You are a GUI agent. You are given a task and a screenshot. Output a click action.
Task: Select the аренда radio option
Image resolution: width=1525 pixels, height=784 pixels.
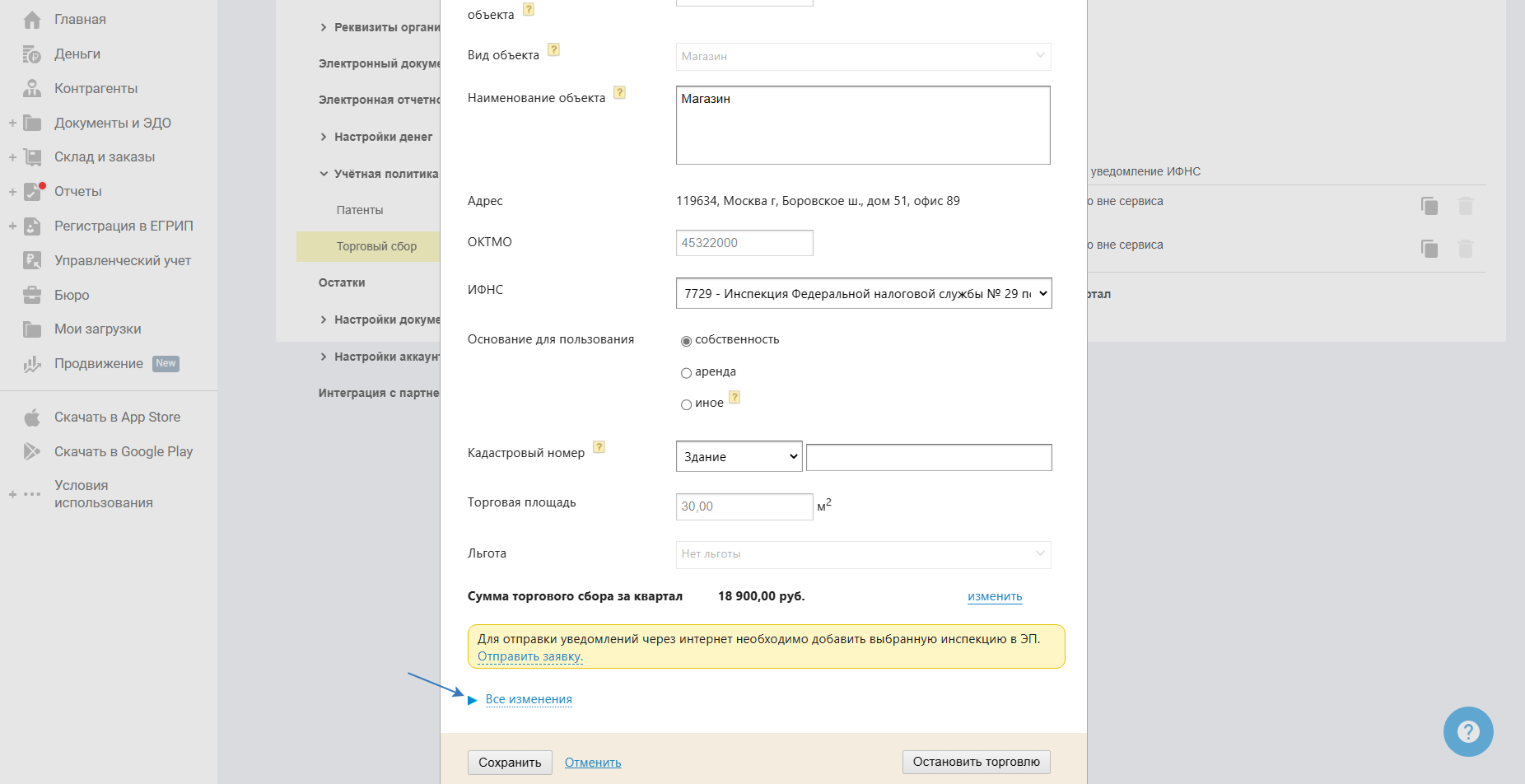tap(686, 373)
